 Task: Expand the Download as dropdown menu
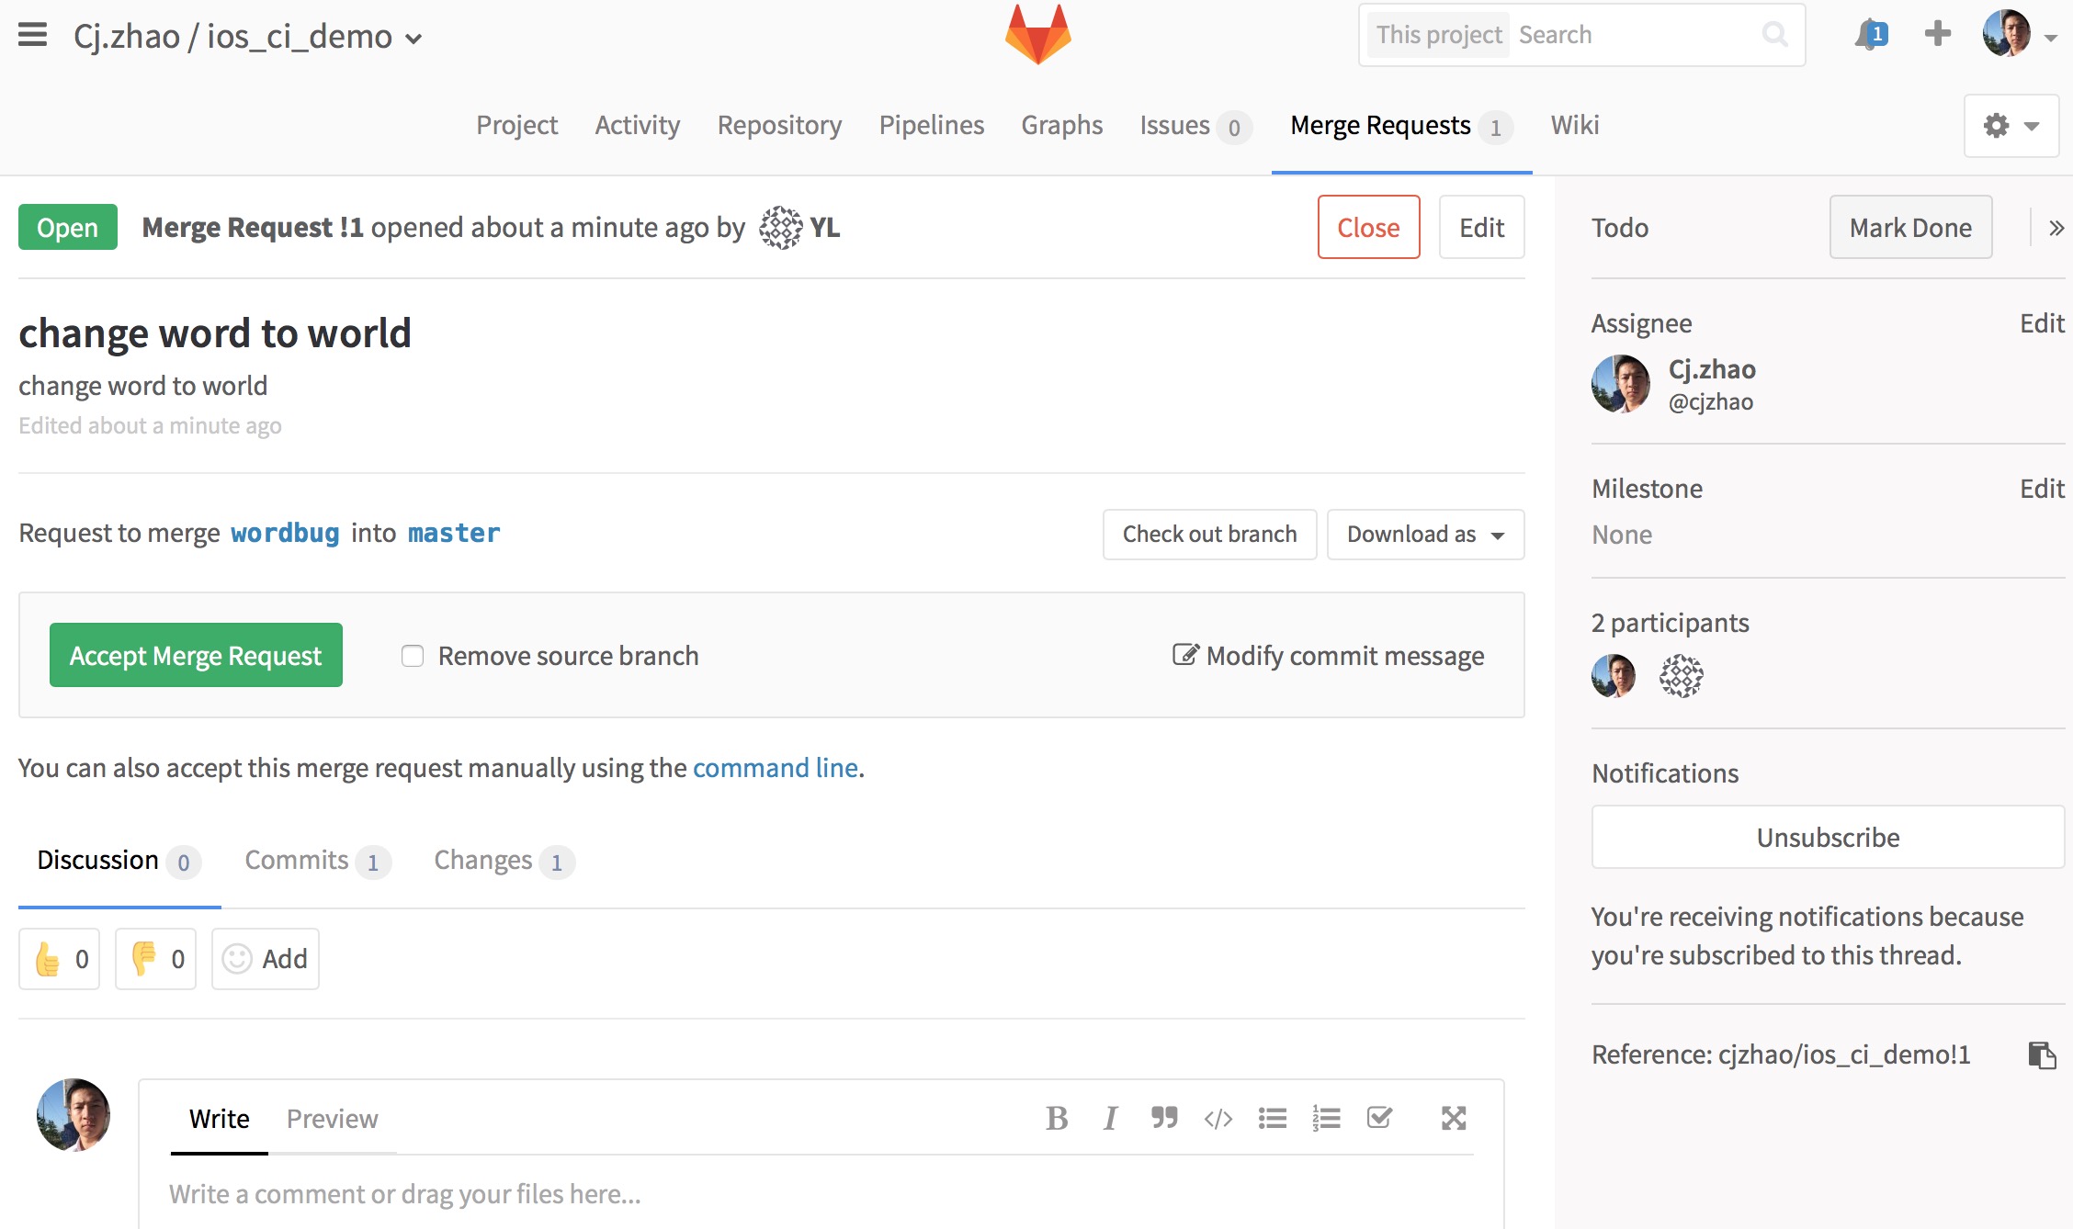point(1425,534)
